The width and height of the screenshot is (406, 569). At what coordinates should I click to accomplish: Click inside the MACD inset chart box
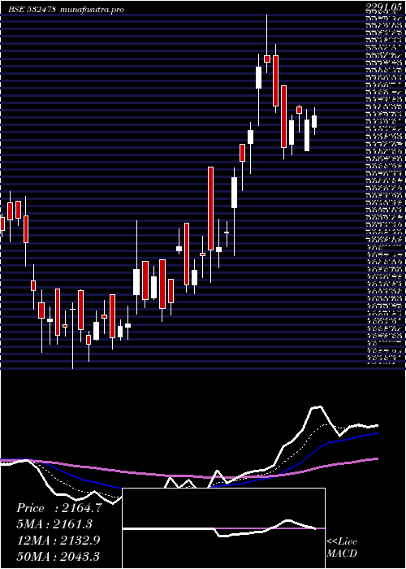[x=223, y=528]
